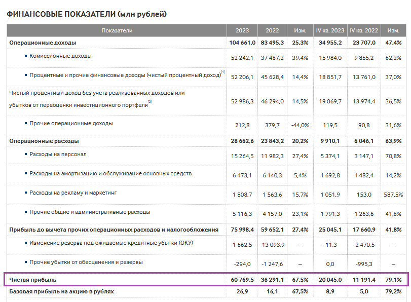Select the 23,1% change cell
This screenshot has width=411, height=302.
(300, 214)
